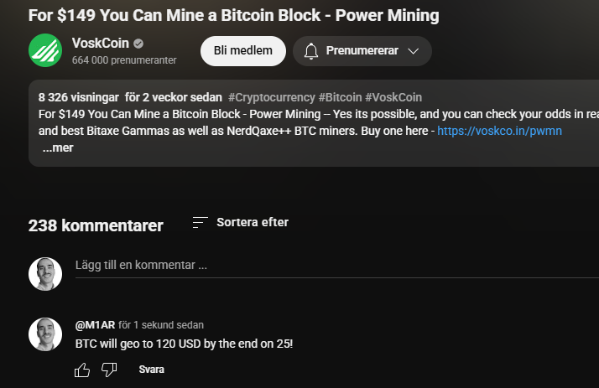Reply using the Svara button
Viewport: 599px width, 388px height.
tap(152, 370)
